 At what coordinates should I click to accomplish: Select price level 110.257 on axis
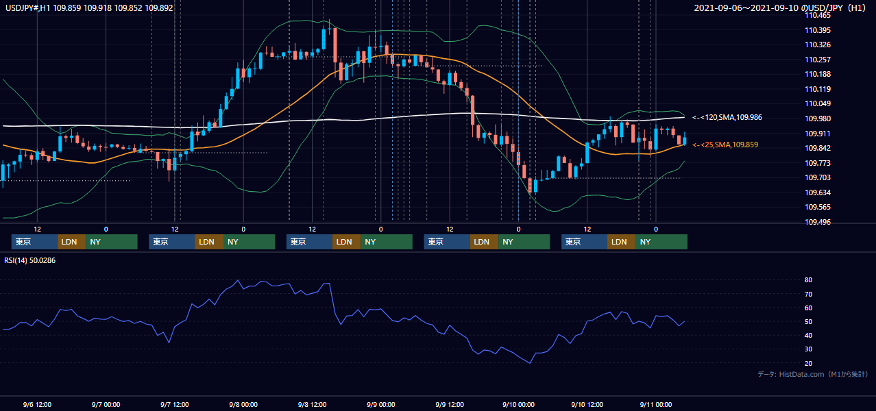(817, 60)
